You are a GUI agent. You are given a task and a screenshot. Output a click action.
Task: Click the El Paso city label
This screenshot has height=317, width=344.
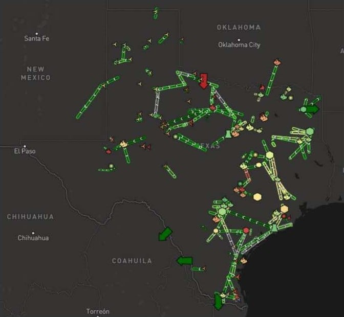[24, 151]
